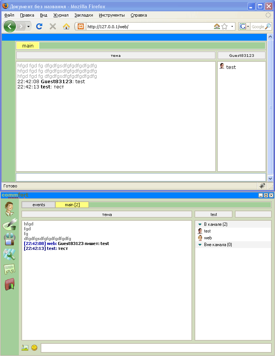Click the user profile avatar in CommFort sidebar

coord(9,209)
